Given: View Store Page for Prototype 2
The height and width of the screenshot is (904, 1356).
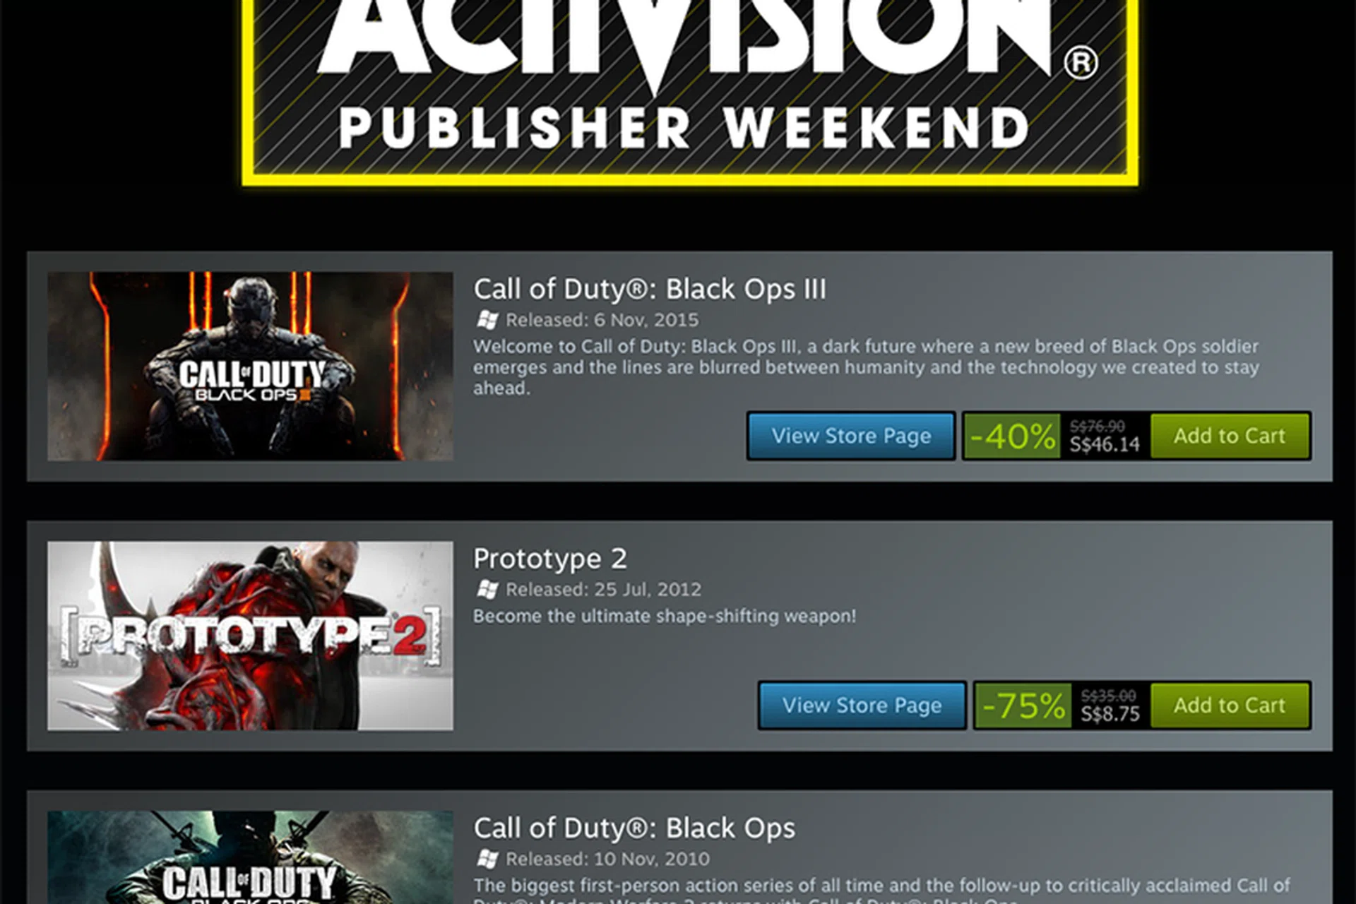Looking at the screenshot, I should pyautogui.click(x=862, y=705).
